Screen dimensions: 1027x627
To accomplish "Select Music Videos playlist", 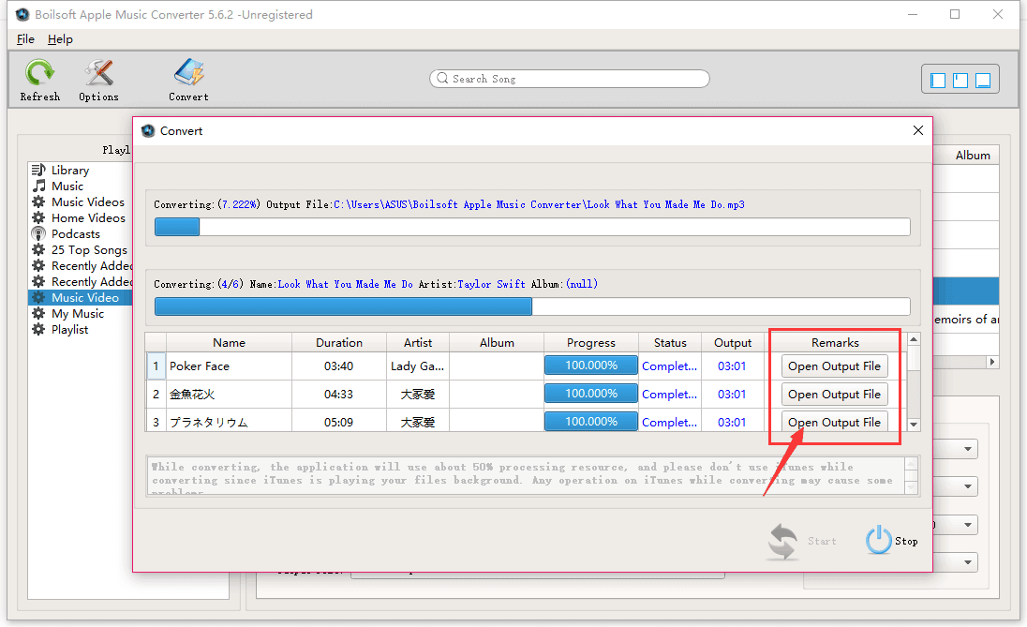I will (x=88, y=202).
